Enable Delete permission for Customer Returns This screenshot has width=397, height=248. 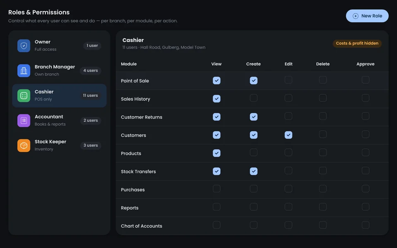pyautogui.click(x=323, y=117)
